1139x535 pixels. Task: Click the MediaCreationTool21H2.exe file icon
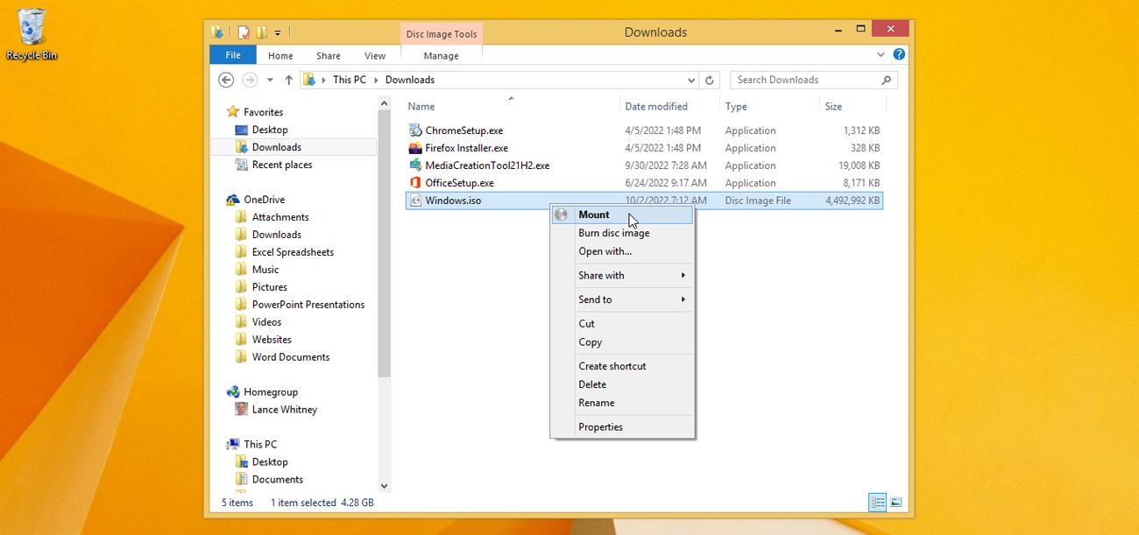415,165
